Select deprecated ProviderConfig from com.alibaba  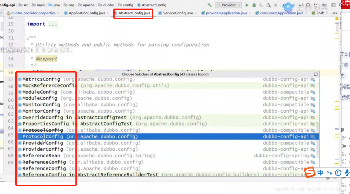pos(168,143)
